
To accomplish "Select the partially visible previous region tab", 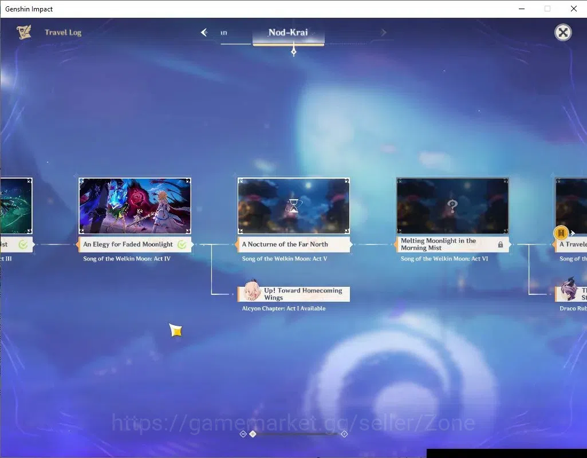I will tap(224, 33).
